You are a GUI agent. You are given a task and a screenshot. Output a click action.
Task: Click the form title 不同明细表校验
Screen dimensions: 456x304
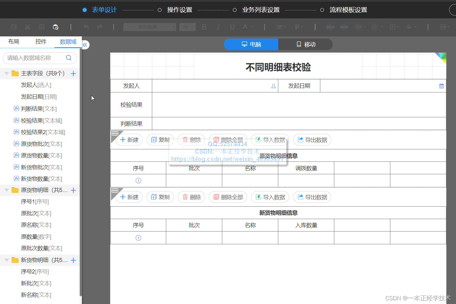tap(278, 67)
